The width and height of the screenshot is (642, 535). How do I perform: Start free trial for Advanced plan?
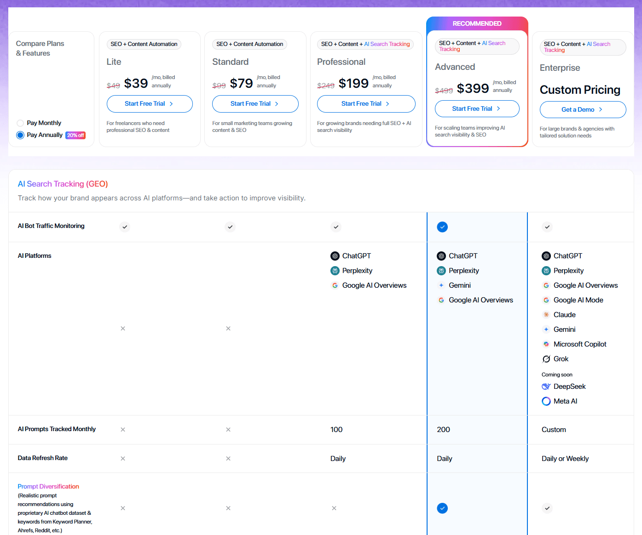coord(477,109)
